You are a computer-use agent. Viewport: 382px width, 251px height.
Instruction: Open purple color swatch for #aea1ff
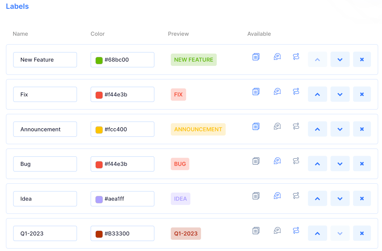tap(99, 199)
